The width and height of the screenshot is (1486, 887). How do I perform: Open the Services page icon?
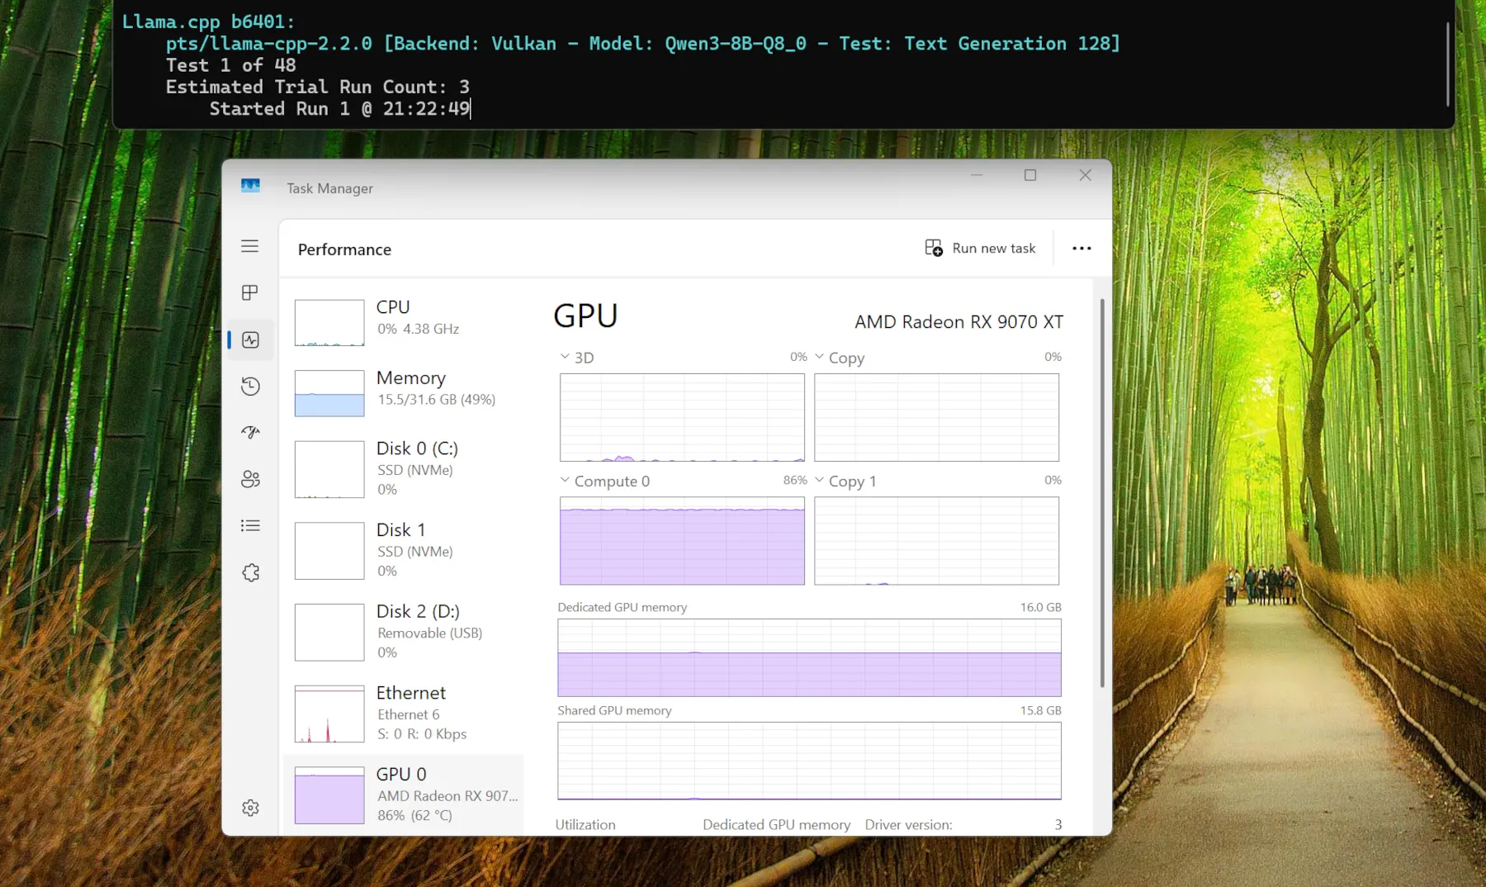click(249, 572)
